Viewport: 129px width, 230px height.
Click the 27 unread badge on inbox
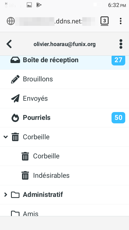point(118,60)
